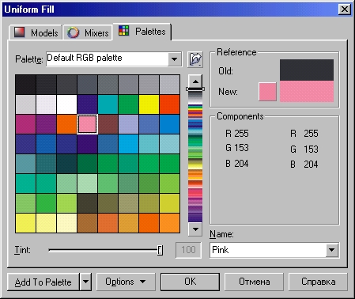
Task: Click the left column "G 153" component value
Action: coord(237,148)
